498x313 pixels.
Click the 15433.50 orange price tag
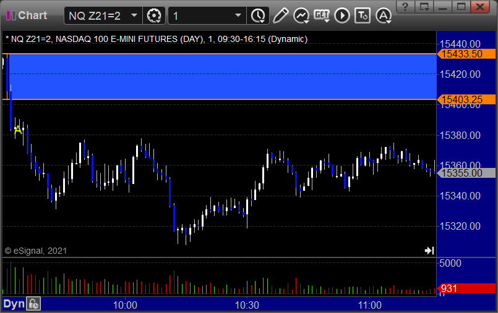tap(466, 54)
